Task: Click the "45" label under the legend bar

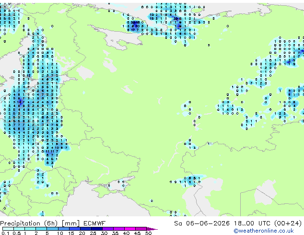Action: pyautogui.click(x=137, y=233)
